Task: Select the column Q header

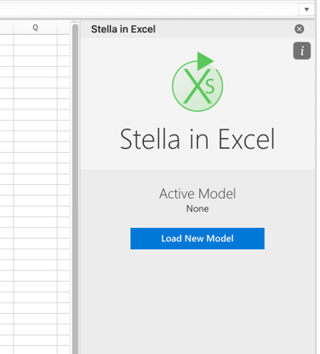Action: 35,27
